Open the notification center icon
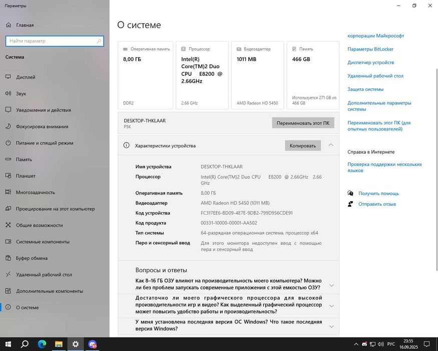The height and width of the screenshot is (351, 438). tap(426, 344)
